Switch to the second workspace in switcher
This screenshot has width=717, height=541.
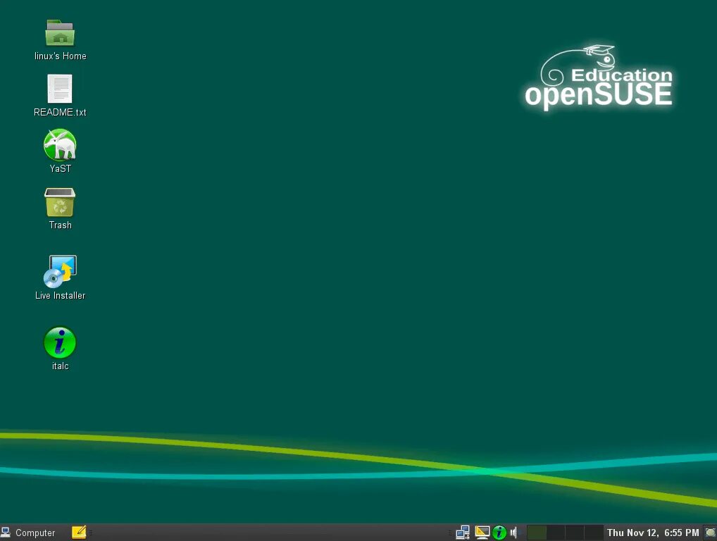[x=556, y=533]
